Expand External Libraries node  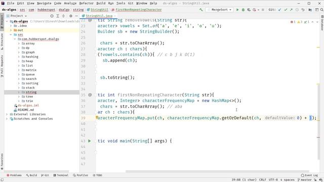coord(7,114)
